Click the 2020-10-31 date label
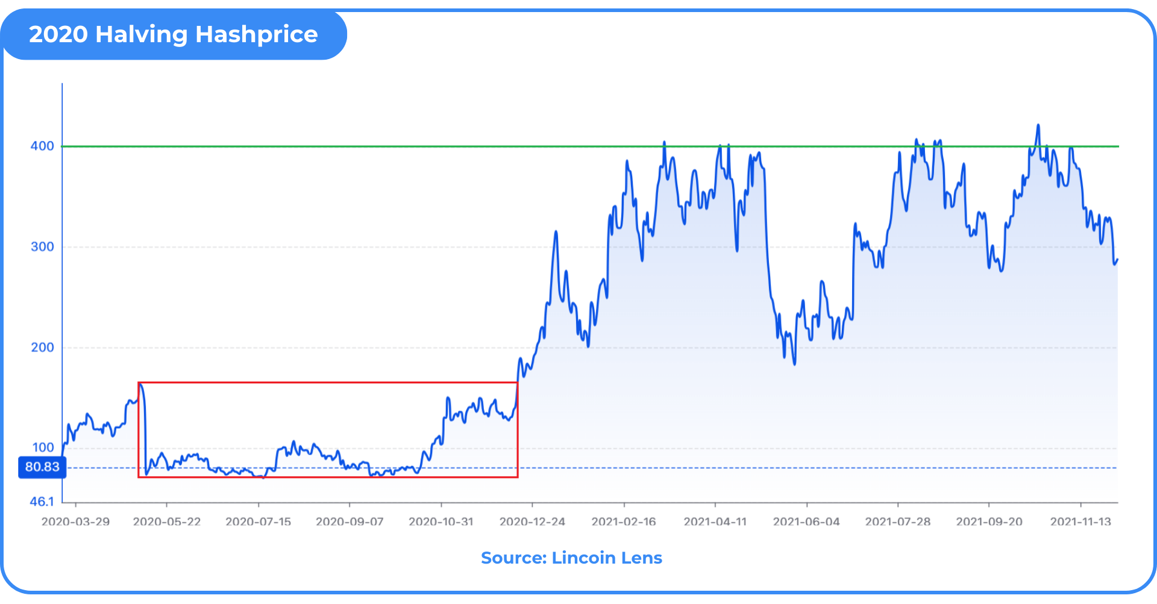 tap(441, 521)
